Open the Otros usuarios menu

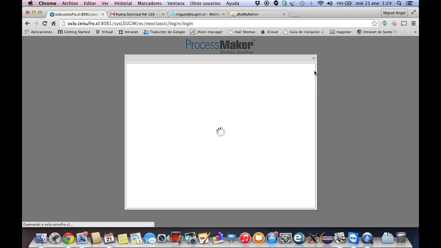pos(205,3)
